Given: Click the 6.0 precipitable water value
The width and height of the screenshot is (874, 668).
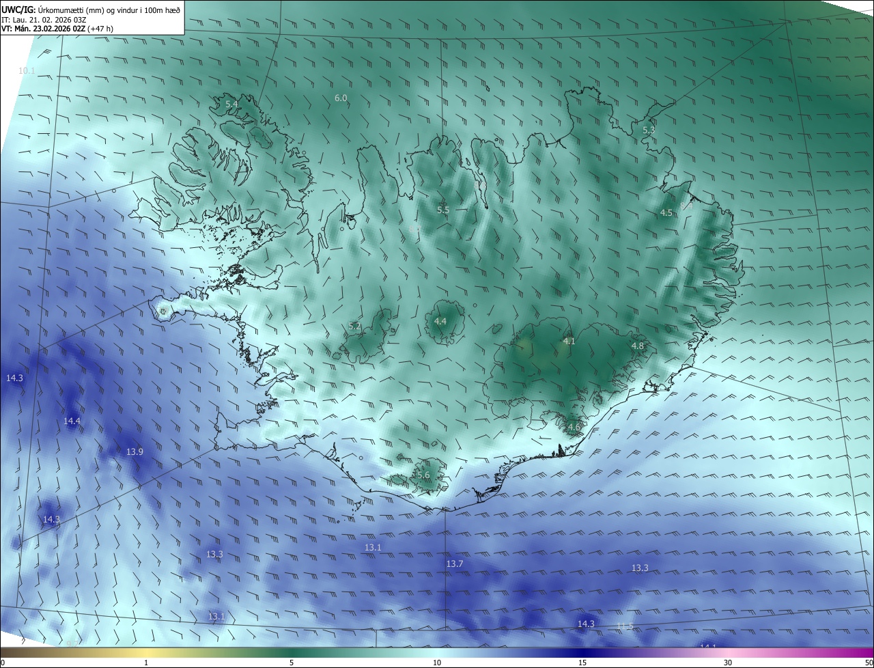Looking at the screenshot, I should (x=341, y=98).
